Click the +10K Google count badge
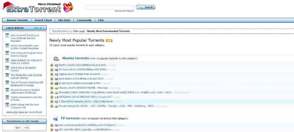 (26, 128)
